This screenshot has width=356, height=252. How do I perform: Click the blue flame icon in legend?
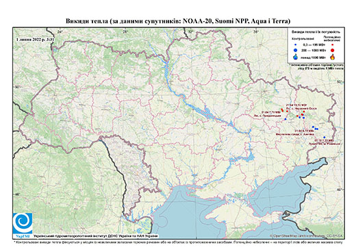[x=296, y=57]
